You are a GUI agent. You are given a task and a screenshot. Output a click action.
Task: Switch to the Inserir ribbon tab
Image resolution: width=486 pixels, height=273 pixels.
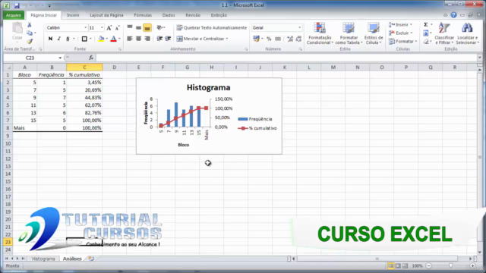pyautogui.click(x=73, y=15)
